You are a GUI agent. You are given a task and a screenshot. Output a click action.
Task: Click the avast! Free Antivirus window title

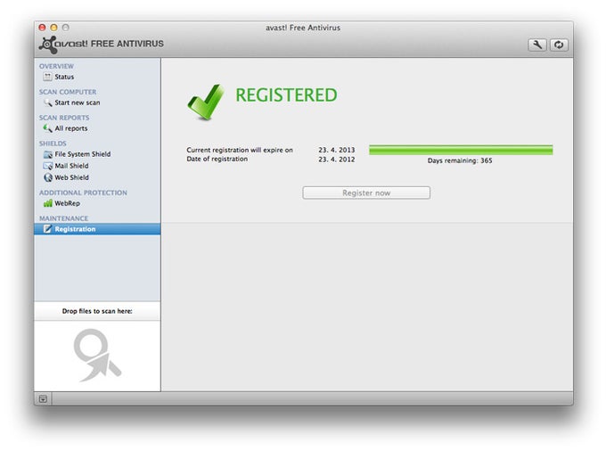coord(303,28)
